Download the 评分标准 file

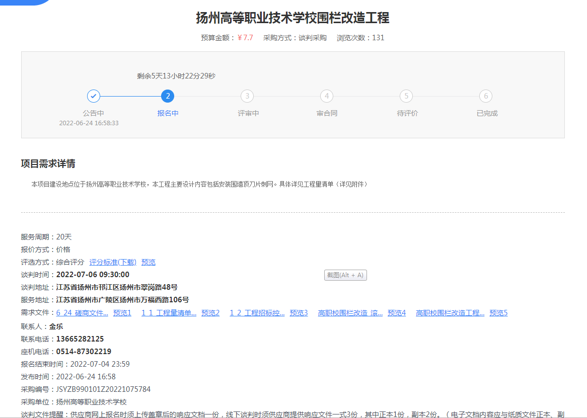(113, 262)
